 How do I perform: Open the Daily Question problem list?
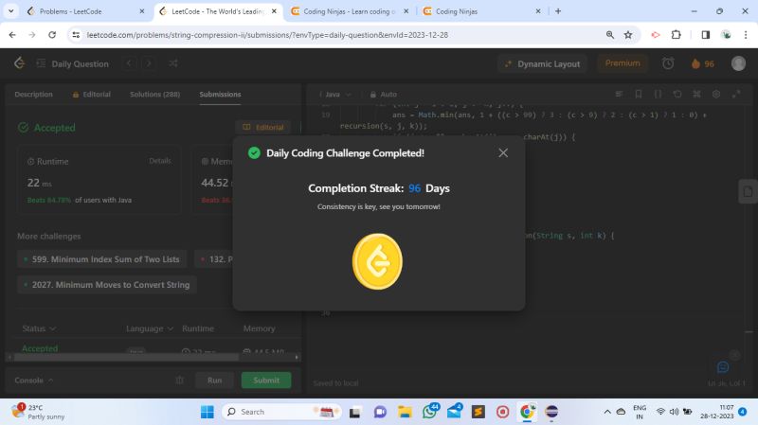73,63
